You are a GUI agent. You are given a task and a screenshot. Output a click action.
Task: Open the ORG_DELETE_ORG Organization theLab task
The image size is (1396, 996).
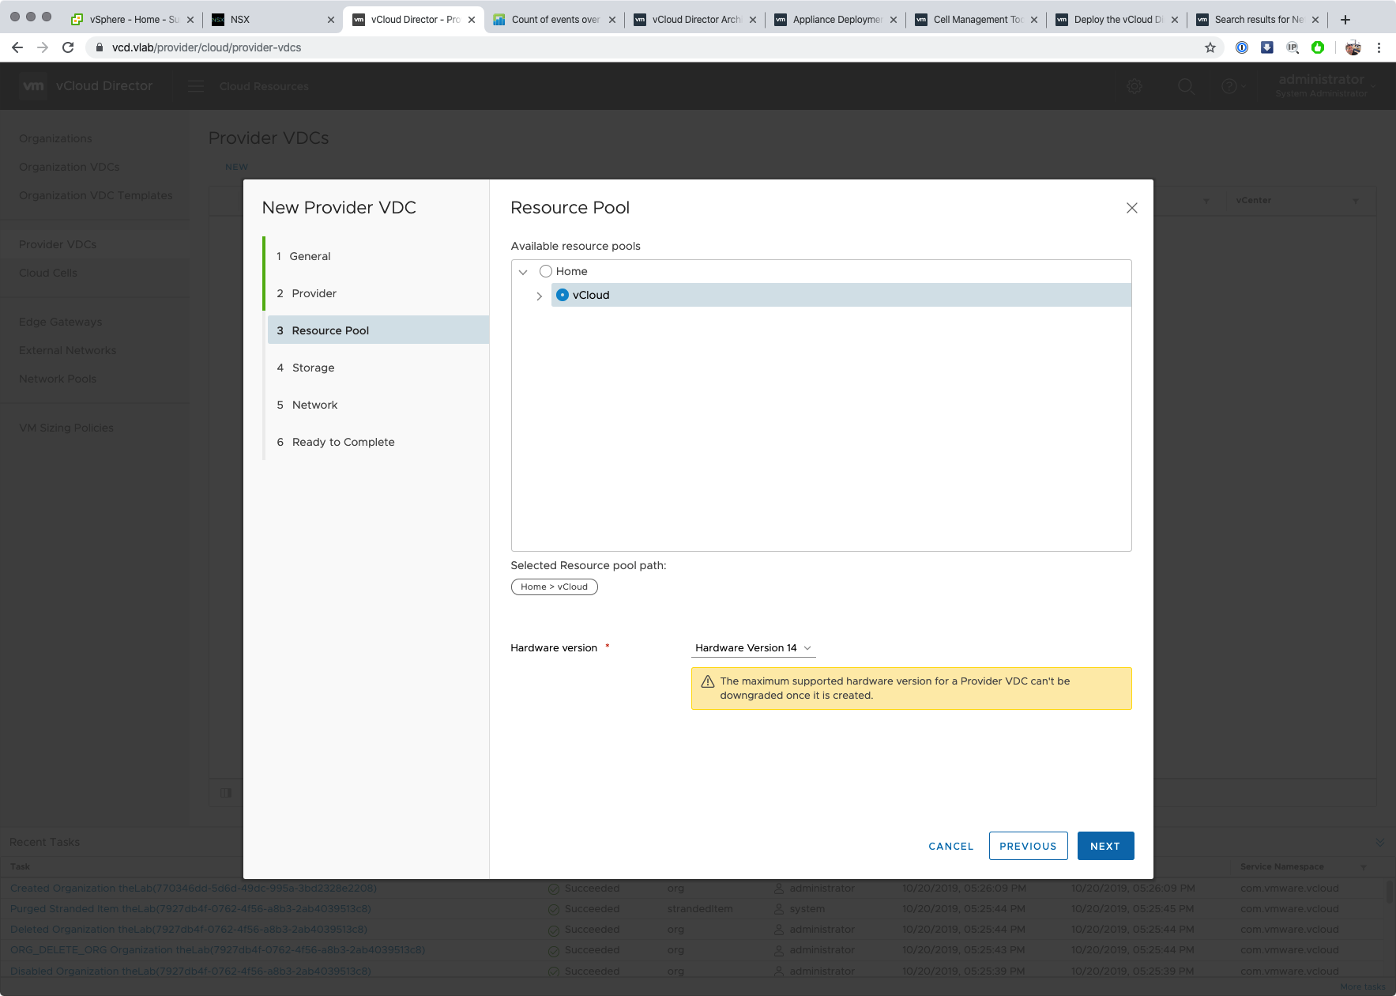[x=217, y=950]
